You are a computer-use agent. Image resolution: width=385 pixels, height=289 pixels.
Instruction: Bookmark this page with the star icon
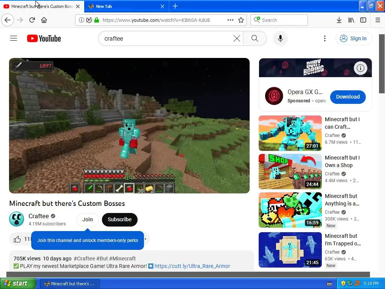pyautogui.click(x=241, y=20)
